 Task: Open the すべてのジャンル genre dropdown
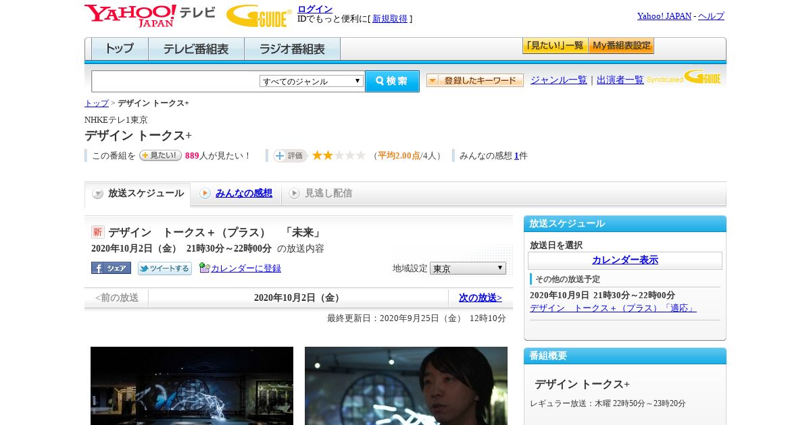coord(312,81)
